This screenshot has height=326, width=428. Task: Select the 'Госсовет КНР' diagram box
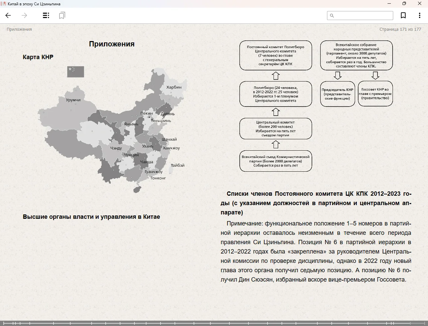coord(375,94)
